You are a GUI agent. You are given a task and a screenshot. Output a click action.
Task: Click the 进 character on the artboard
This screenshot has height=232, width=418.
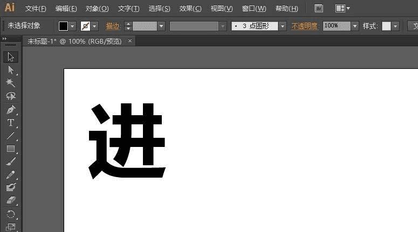(x=127, y=141)
